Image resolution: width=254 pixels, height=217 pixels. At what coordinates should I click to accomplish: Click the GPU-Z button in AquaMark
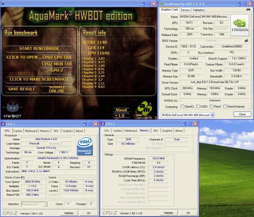pos(57,70)
